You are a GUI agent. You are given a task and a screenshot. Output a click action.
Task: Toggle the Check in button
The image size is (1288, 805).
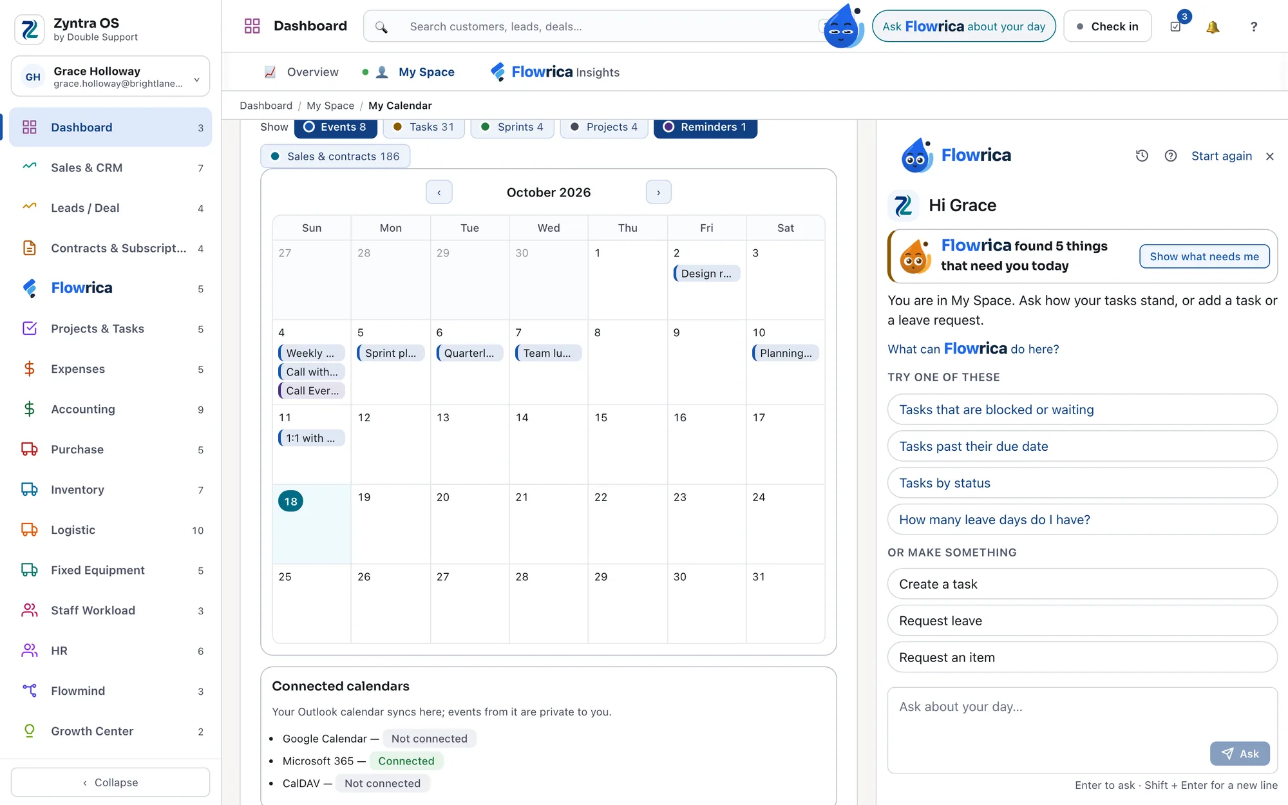click(1107, 26)
